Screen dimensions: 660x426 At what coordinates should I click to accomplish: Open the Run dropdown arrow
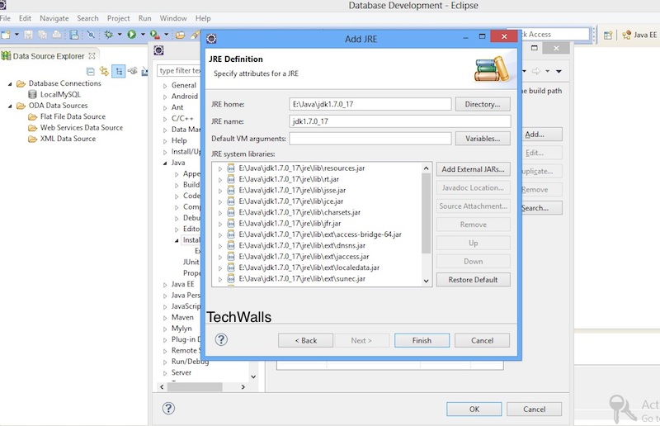click(x=143, y=35)
